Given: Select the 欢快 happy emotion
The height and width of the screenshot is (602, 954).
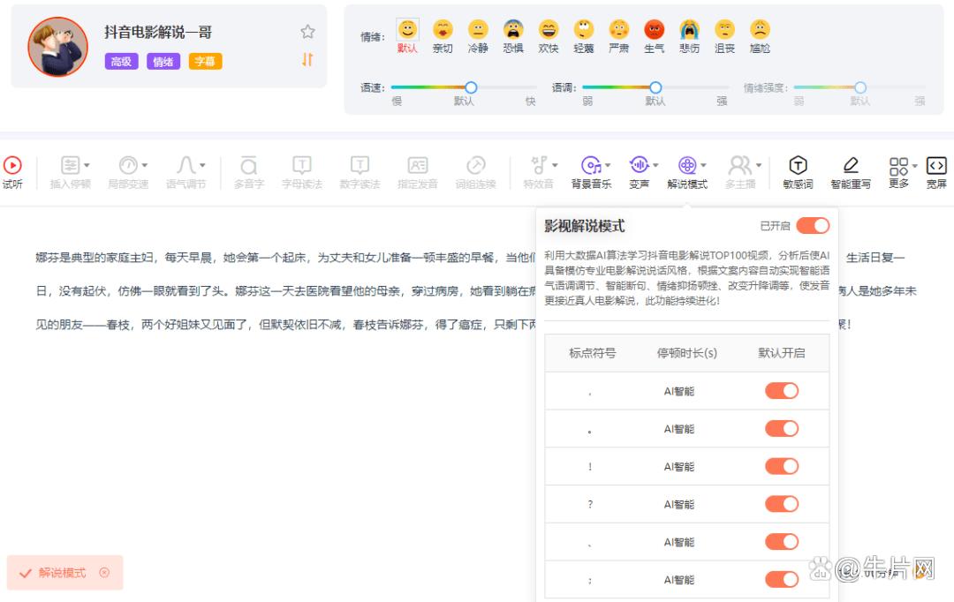Looking at the screenshot, I should (x=548, y=34).
